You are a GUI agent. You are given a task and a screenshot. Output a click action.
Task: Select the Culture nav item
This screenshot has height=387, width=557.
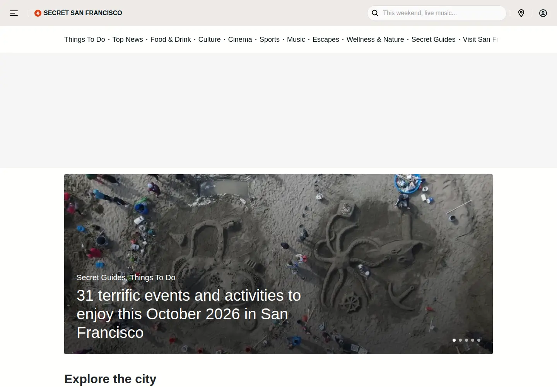[x=210, y=39]
